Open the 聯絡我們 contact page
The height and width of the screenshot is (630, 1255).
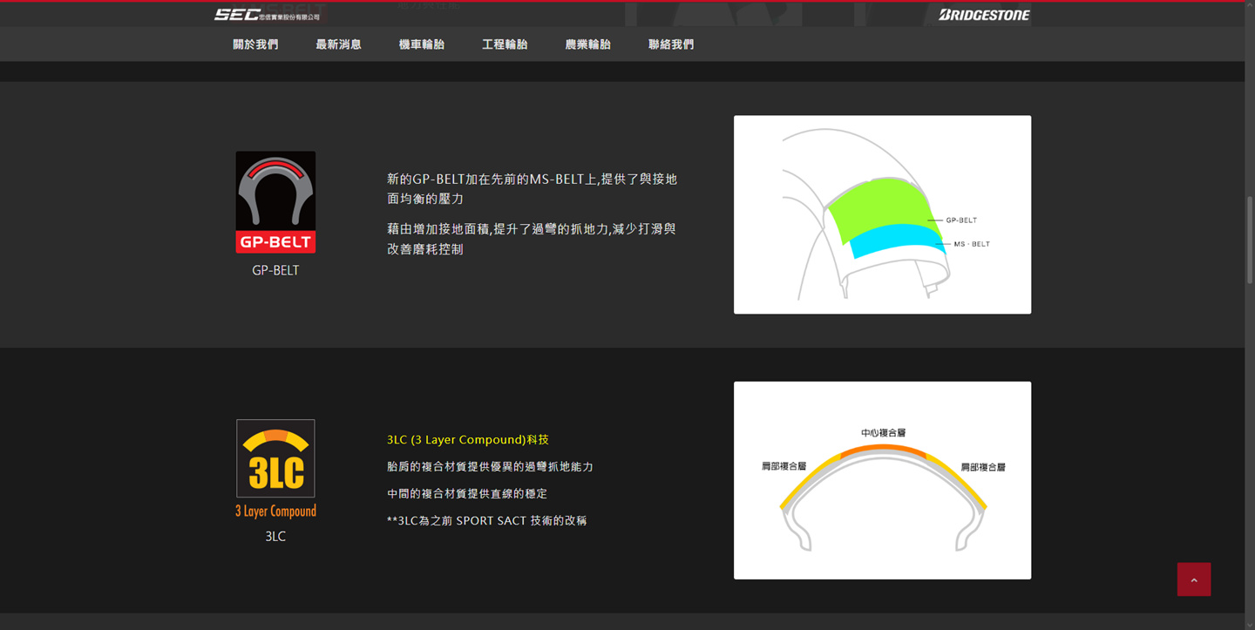[x=671, y=44]
